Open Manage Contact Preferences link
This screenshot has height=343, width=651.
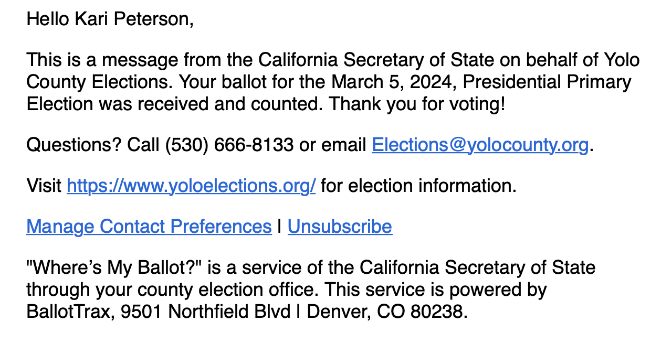[149, 227]
